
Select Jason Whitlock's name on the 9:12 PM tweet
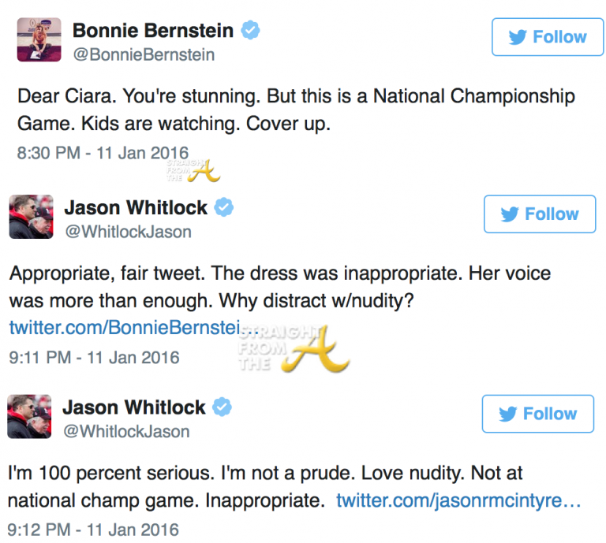coord(134,407)
